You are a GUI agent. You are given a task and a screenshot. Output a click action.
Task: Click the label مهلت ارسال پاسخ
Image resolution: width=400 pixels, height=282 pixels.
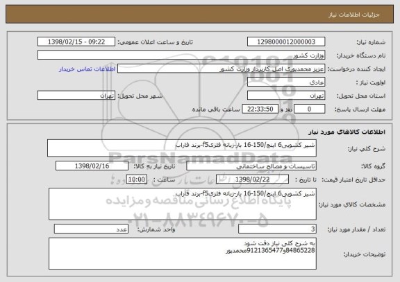pos(360,109)
